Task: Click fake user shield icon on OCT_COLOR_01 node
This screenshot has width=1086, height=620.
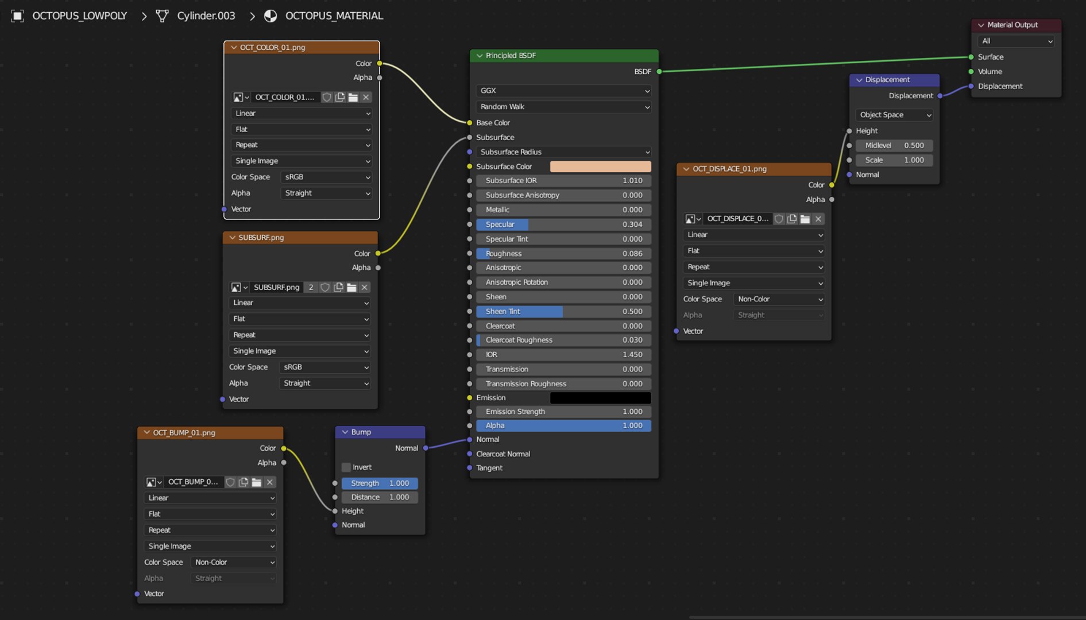Action: (326, 97)
